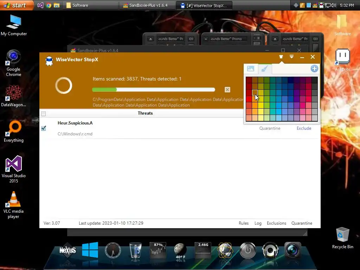
Task: Open Software folder on desktop
Action: [x=342, y=25]
